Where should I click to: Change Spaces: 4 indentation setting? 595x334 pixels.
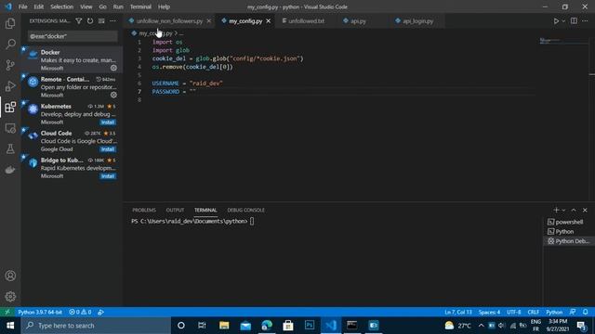pyautogui.click(x=489, y=312)
